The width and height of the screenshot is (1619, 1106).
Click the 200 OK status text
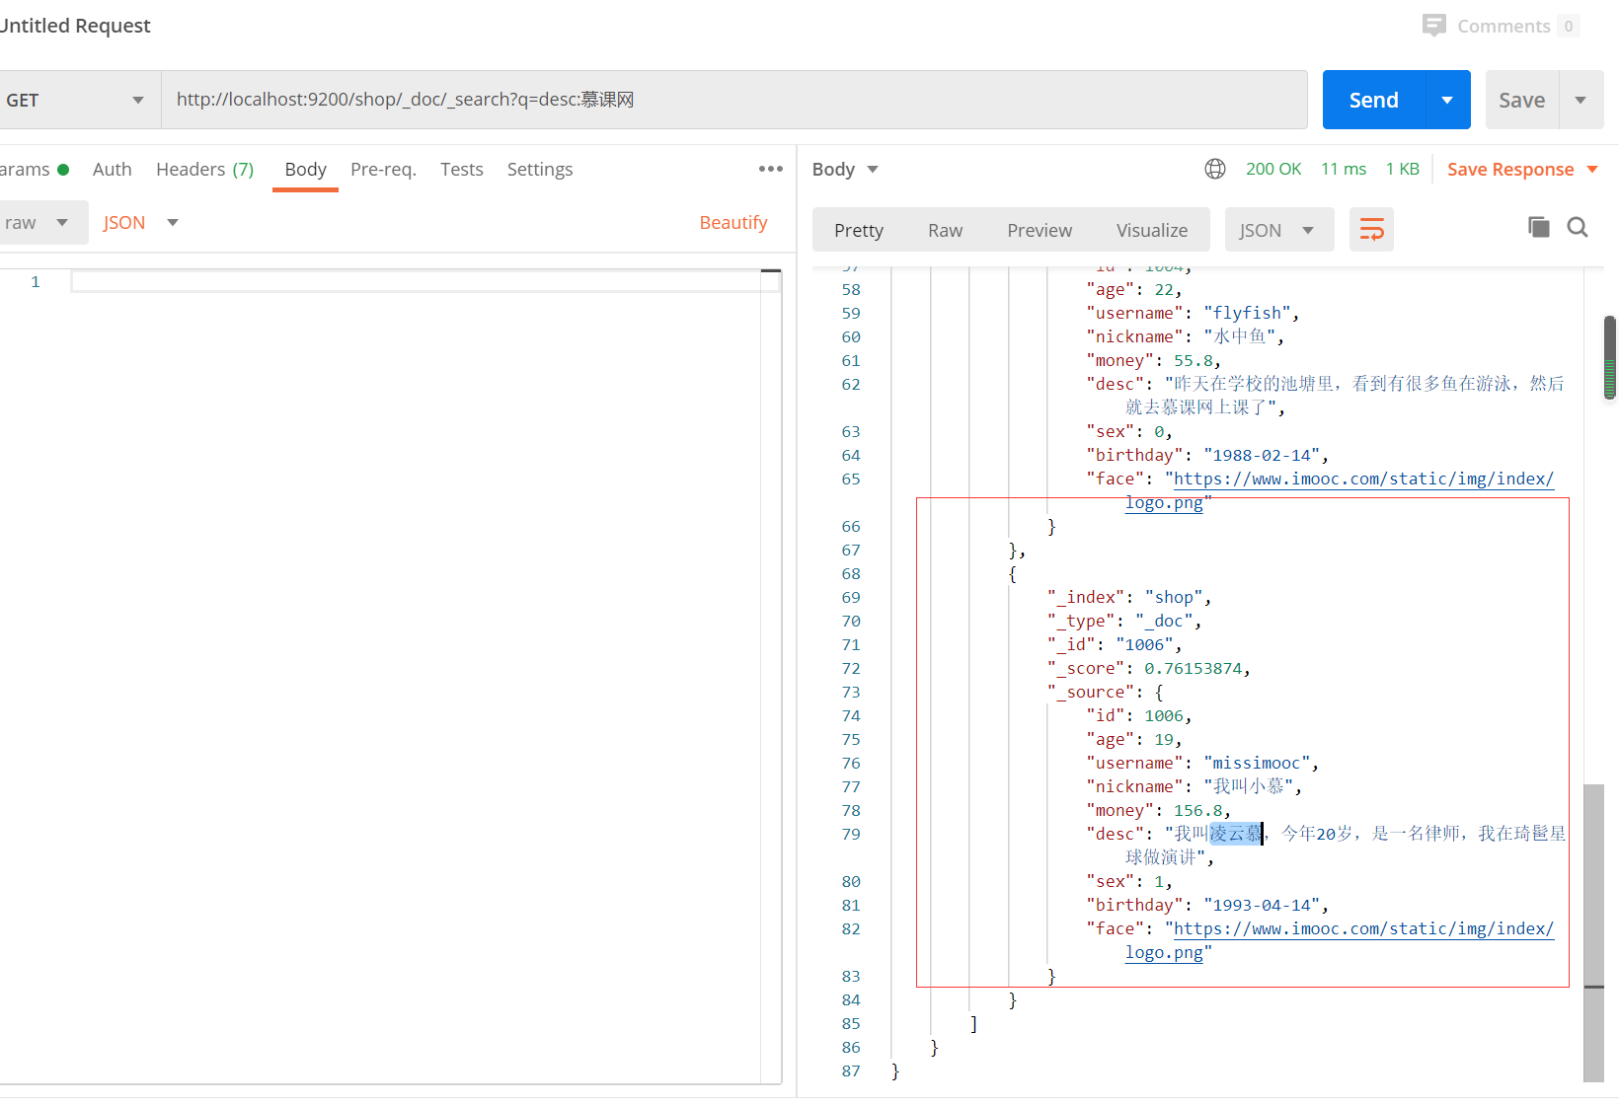tap(1273, 169)
